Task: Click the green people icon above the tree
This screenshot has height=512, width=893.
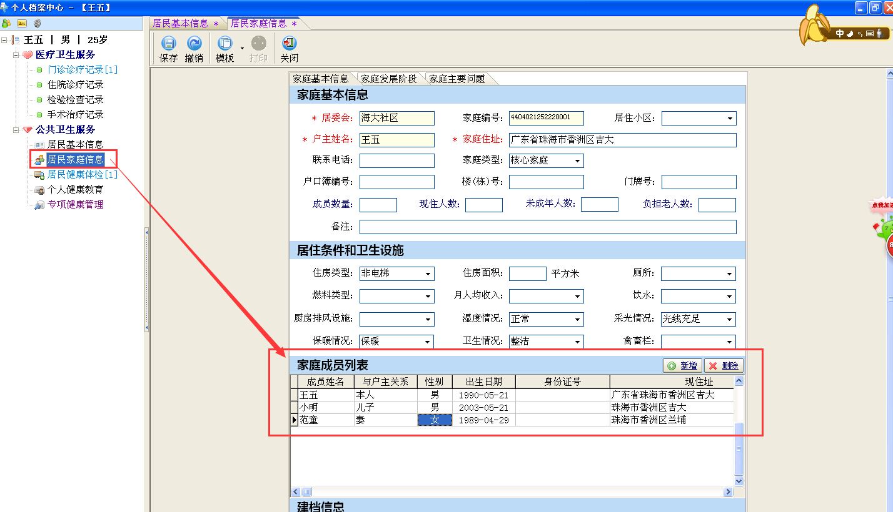Action: point(6,23)
